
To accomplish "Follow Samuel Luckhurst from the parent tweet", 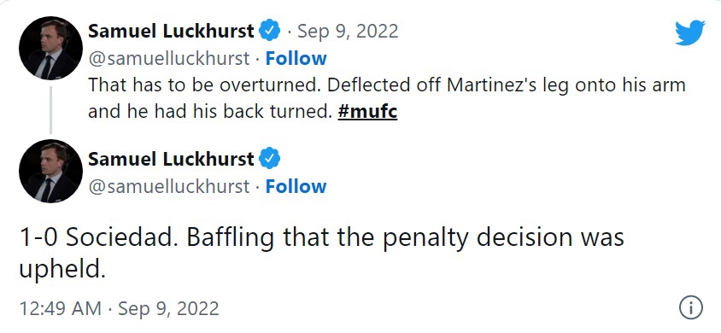I will [296, 58].
